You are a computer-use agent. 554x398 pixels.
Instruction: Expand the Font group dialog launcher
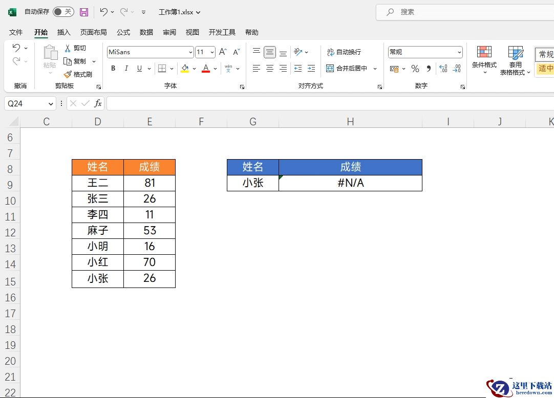click(x=242, y=86)
